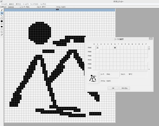Select the Filled Rectangle tool
The width and height of the screenshot is (159, 126).
2,21
